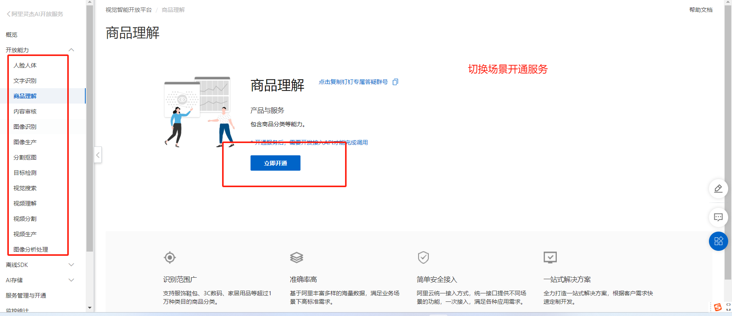Select 文字识别 in the sidebar
This screenshot has width=732, height=316.
coord(25,81)
